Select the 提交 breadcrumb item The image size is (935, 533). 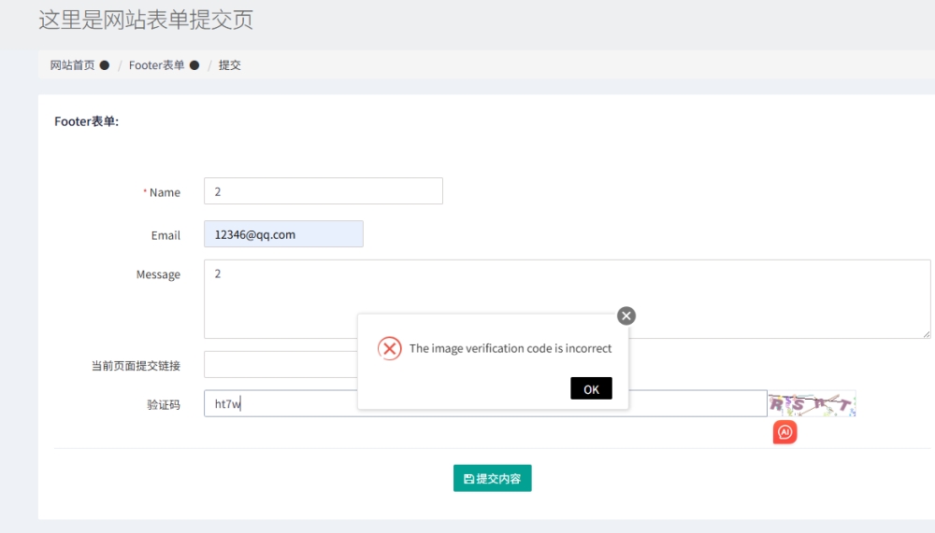click(x=229, y=65)
